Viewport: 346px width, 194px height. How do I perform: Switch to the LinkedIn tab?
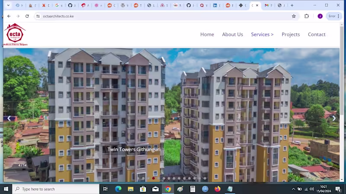point(217,5)
